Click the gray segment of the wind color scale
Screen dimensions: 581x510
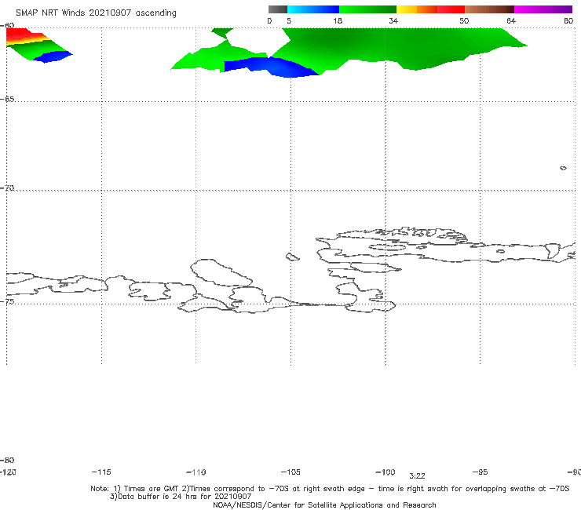[x=278, y=9]
